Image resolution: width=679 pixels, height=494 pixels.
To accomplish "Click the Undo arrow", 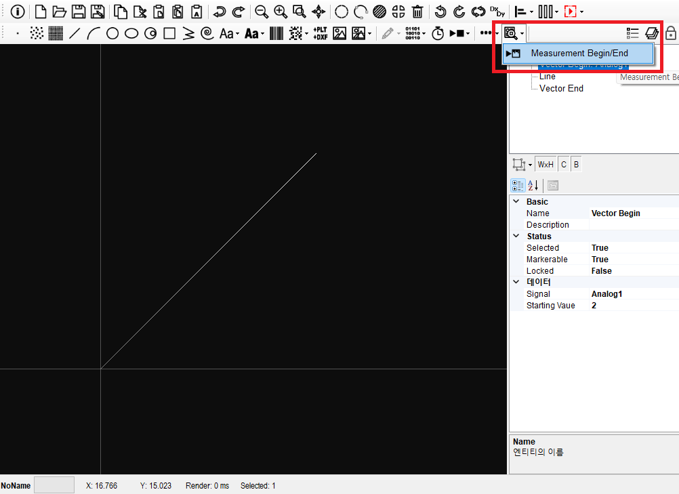I will [x=220, y=12].
